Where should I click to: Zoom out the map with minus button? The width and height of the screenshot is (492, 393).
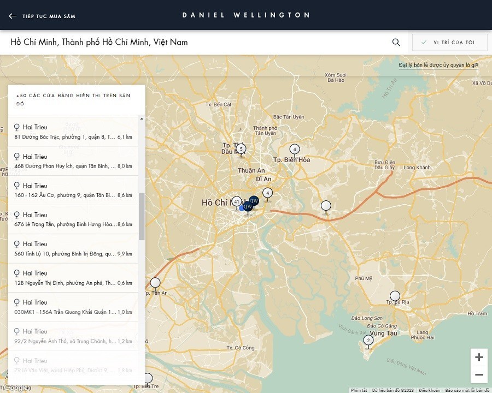point(479,374)
